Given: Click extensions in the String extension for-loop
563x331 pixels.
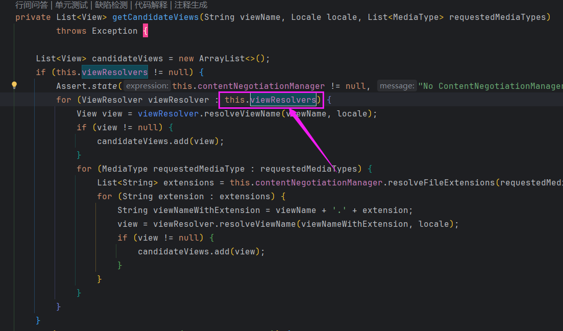Looking at the screenshot, I should tap(244, 197).
